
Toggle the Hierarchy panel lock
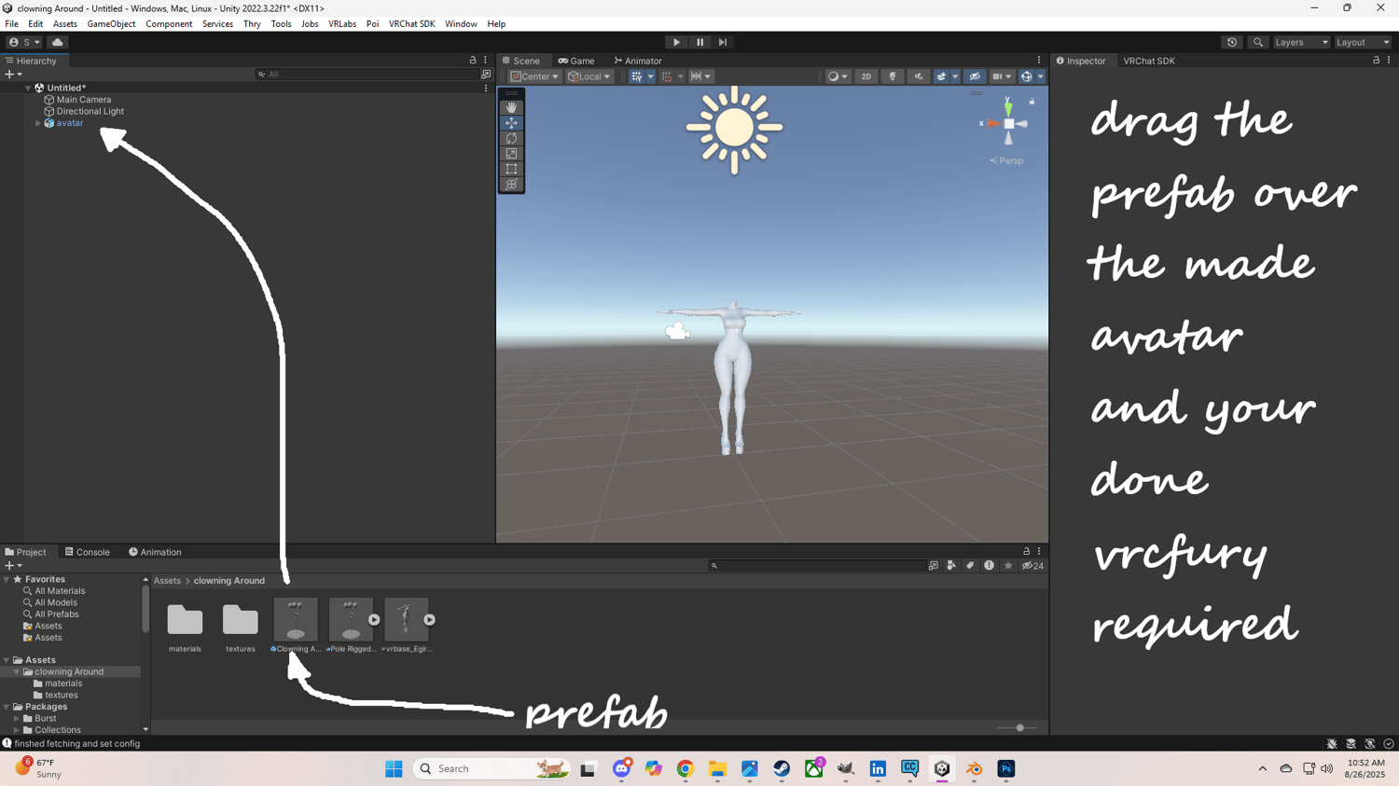coord(473,61)
